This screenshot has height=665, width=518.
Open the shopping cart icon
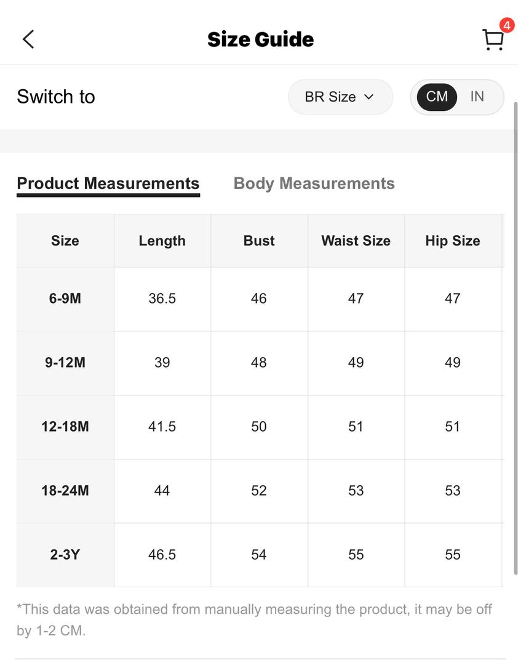(493, 40)
